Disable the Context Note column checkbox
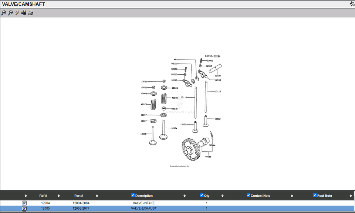This screenshot has width=355, height=213. point(249,195)
